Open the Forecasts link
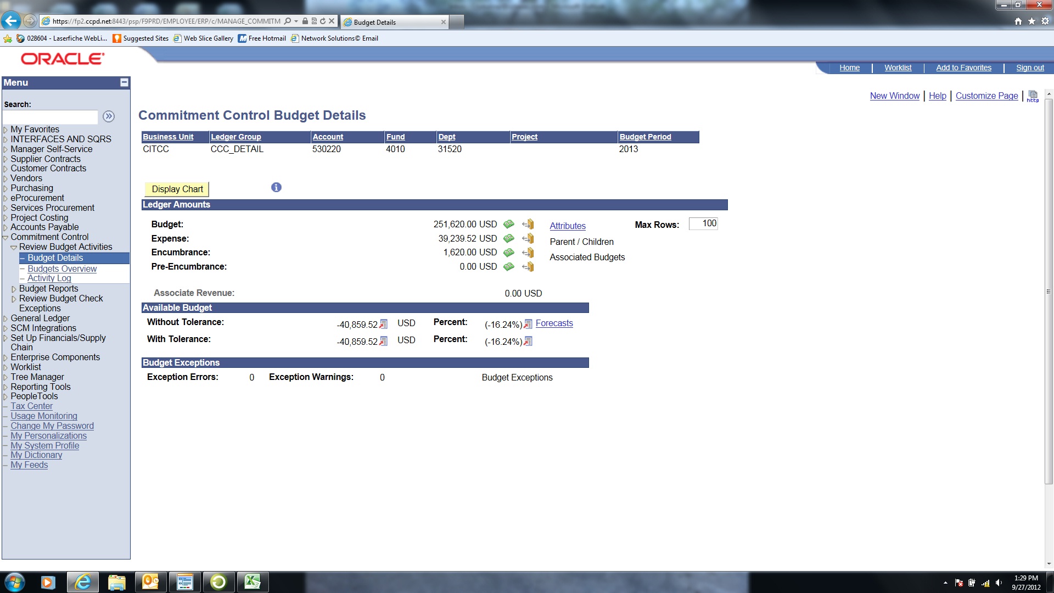This screenshot has width=1054, height=593. [554, 323]
